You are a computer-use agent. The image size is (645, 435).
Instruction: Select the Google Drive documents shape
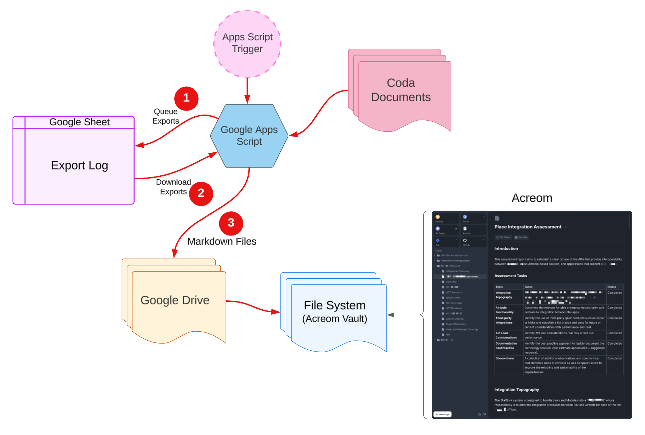[175, 300]
